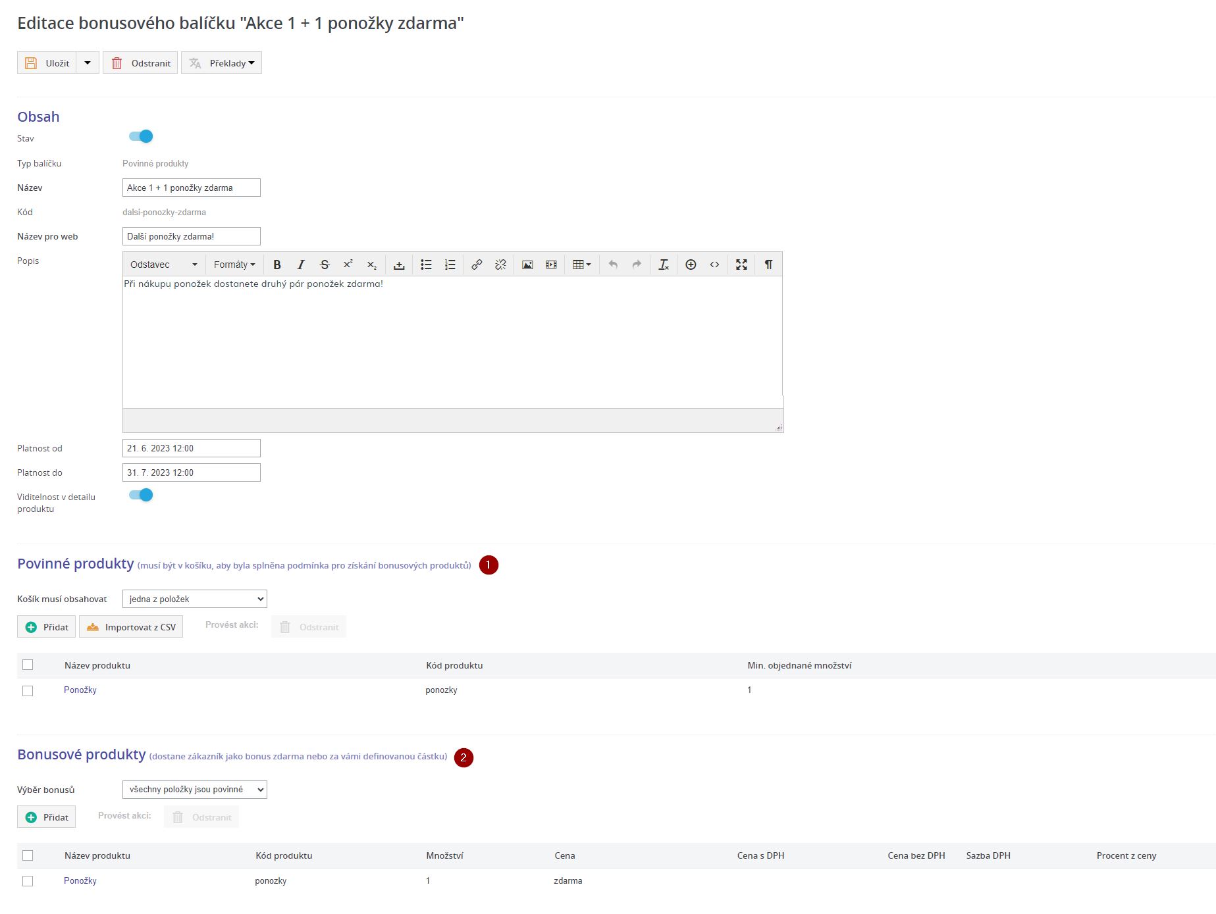This screenshot has height=914, width=1216.
Task: Open the Formáty menu in editor
Action: point(234,265)
